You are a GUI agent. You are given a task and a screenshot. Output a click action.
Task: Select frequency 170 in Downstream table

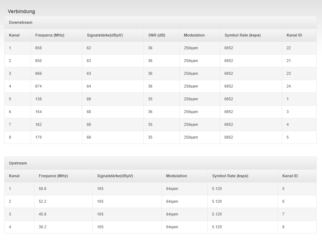tap(38, 137)
